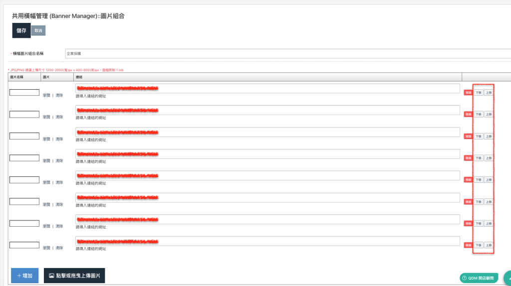The width and height of the screenshot is (511, 286).
Task: Click 清除 link in the last image row
Action: (x=59, y=248)
